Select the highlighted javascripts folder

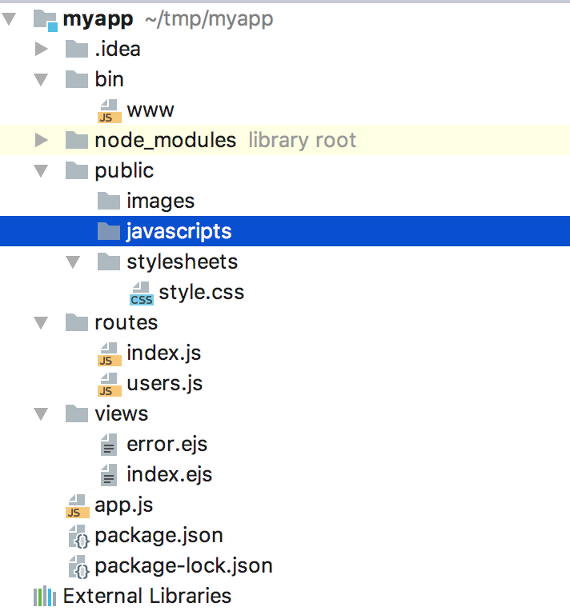tap(179, 232)
